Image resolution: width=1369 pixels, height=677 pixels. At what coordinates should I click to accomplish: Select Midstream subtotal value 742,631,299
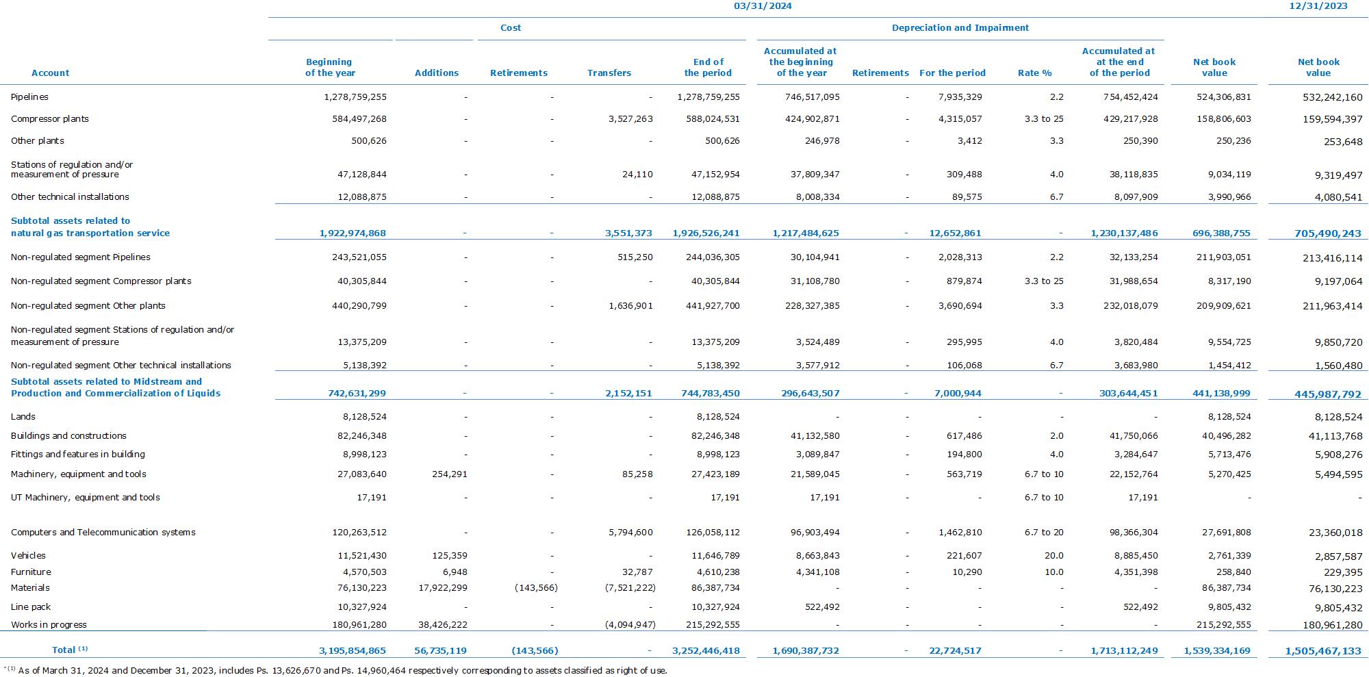click(357, 394)
